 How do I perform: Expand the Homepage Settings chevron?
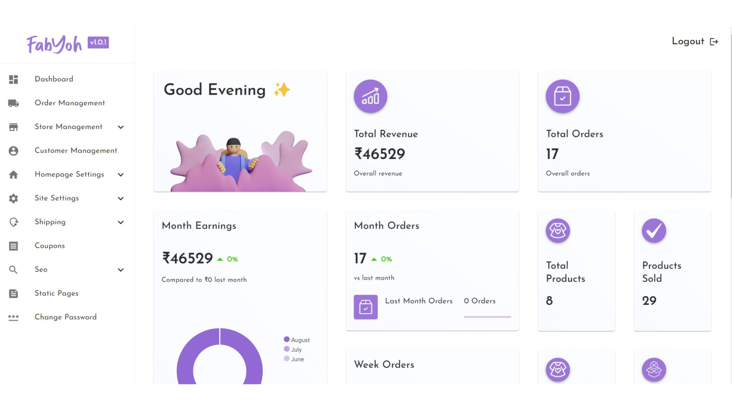click(x=121, y=175)
